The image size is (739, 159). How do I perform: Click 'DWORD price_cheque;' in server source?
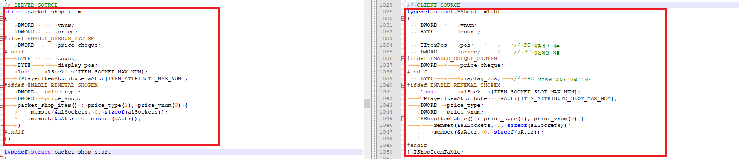click(x=59, y=45)
